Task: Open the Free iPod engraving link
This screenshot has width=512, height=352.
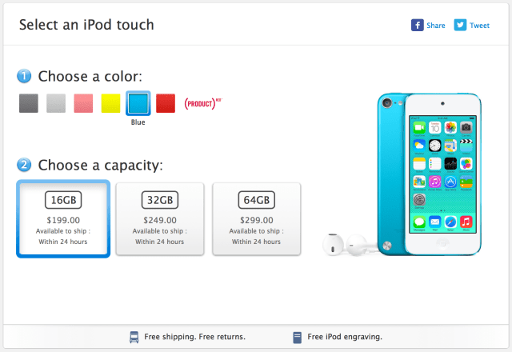Action: point(342,337)
